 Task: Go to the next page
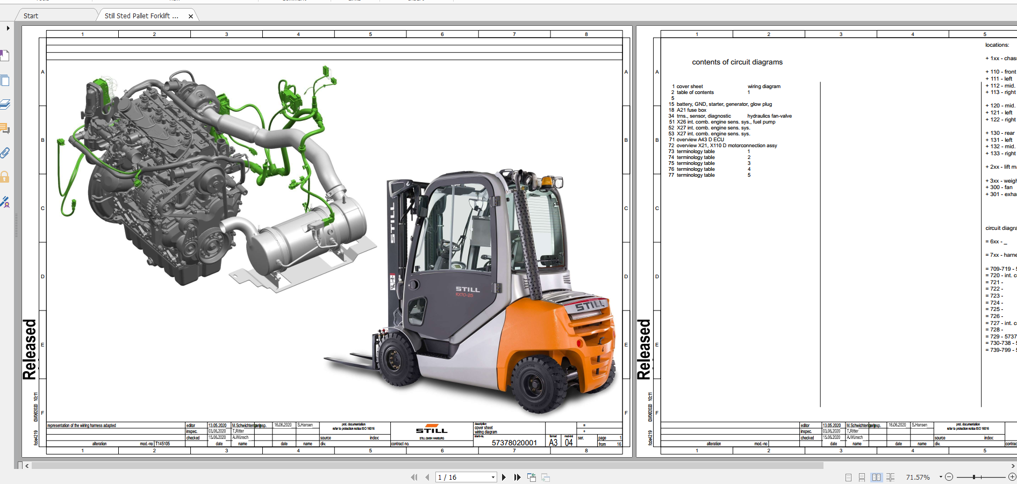pyautogui.click(x=504, y=477)
